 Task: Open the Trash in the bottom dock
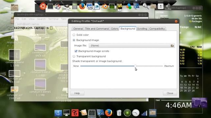(119, 113)
